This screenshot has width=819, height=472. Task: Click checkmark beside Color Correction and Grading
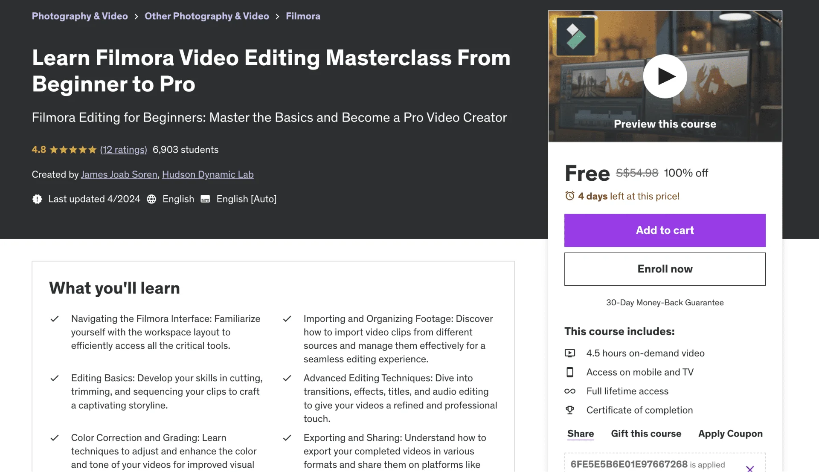coord(55,438)
